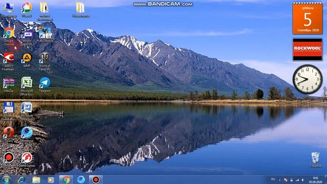This screenshot has height=184, width=327.
Task: Click the Show desktop button
Action: [325, 180]
